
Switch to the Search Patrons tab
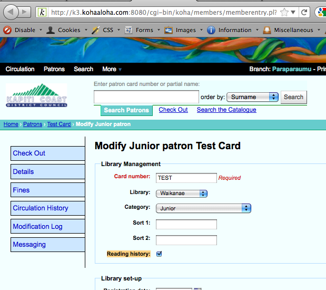126,110
